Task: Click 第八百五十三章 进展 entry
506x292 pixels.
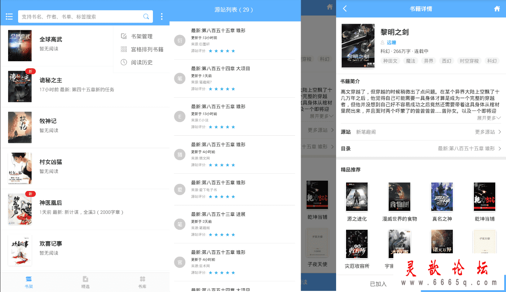Action: pos(218,214)
